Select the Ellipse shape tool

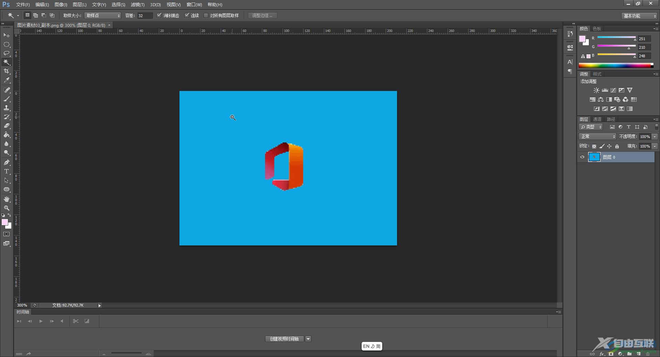click(6, 189)
